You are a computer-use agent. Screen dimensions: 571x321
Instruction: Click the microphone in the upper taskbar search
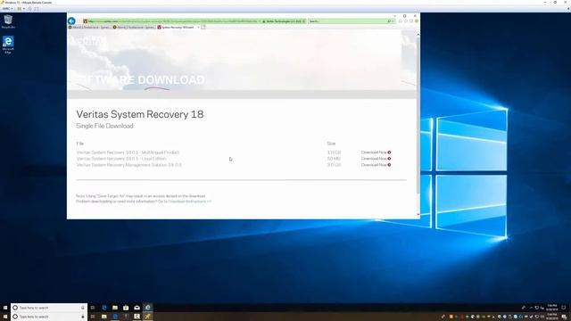[x=83, y=308]
